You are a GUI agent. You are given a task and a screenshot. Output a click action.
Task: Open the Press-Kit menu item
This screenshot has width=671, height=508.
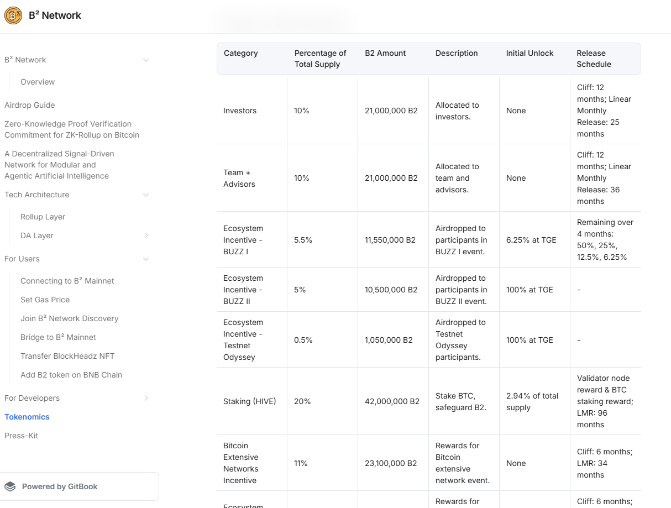(22, 436)
